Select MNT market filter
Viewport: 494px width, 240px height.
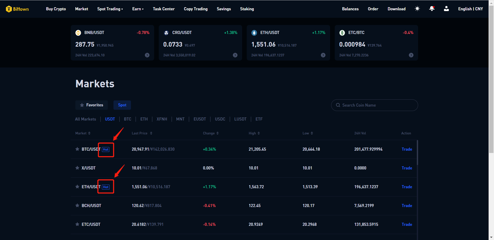click(x=180, y=119)
